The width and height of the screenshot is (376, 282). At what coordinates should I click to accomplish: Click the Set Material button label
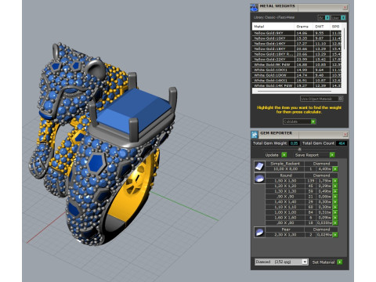(324, 262)
